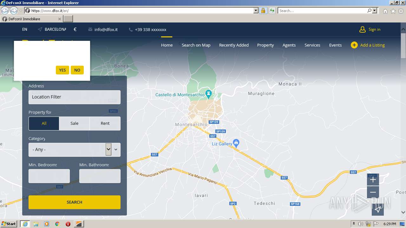406x228 pixels.
Task: Select Sale under Property for
Action: (75, 123)
